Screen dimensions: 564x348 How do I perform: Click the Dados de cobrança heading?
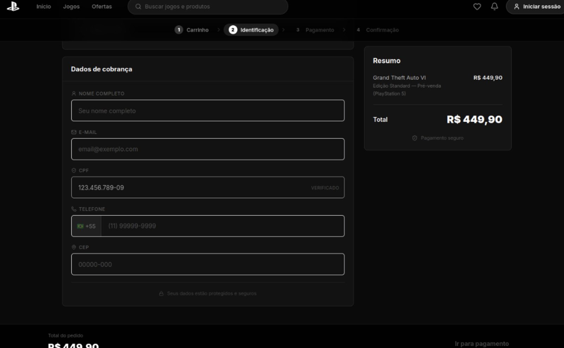click(102, 69)
